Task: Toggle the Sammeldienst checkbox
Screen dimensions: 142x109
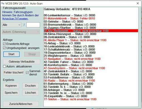Action: (27, 73)
